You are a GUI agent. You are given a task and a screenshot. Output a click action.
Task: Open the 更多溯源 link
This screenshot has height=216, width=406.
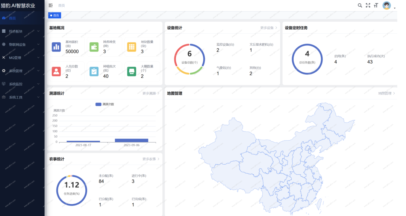pyautogui.click(x=151, y=93)
